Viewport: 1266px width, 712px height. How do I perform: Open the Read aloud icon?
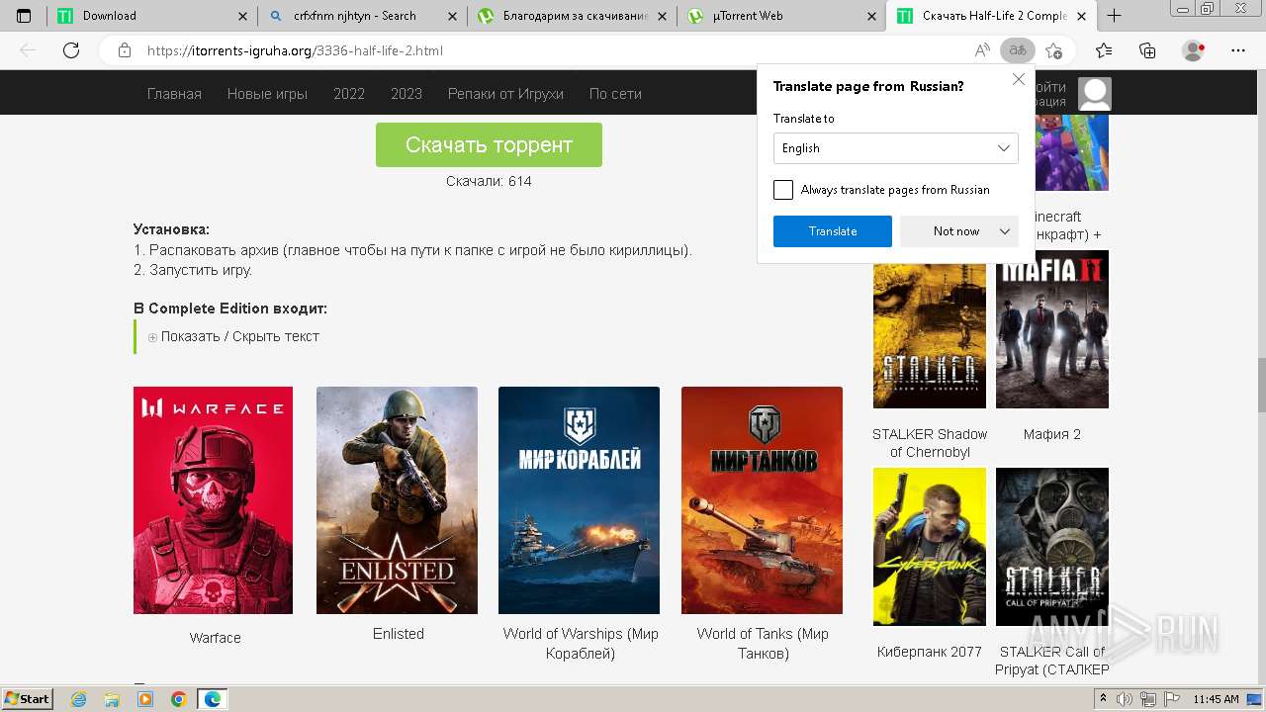(x=982, y=50)
